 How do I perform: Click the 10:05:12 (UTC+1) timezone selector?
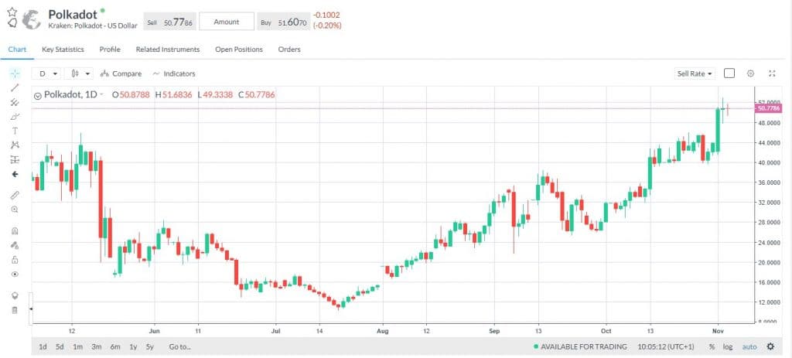coord(666,347)
